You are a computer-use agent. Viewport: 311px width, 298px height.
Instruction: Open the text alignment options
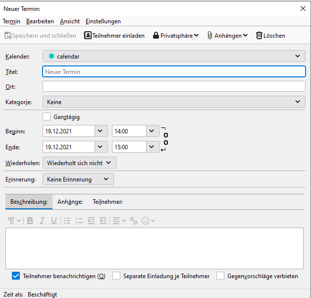(x=119, y=221)
